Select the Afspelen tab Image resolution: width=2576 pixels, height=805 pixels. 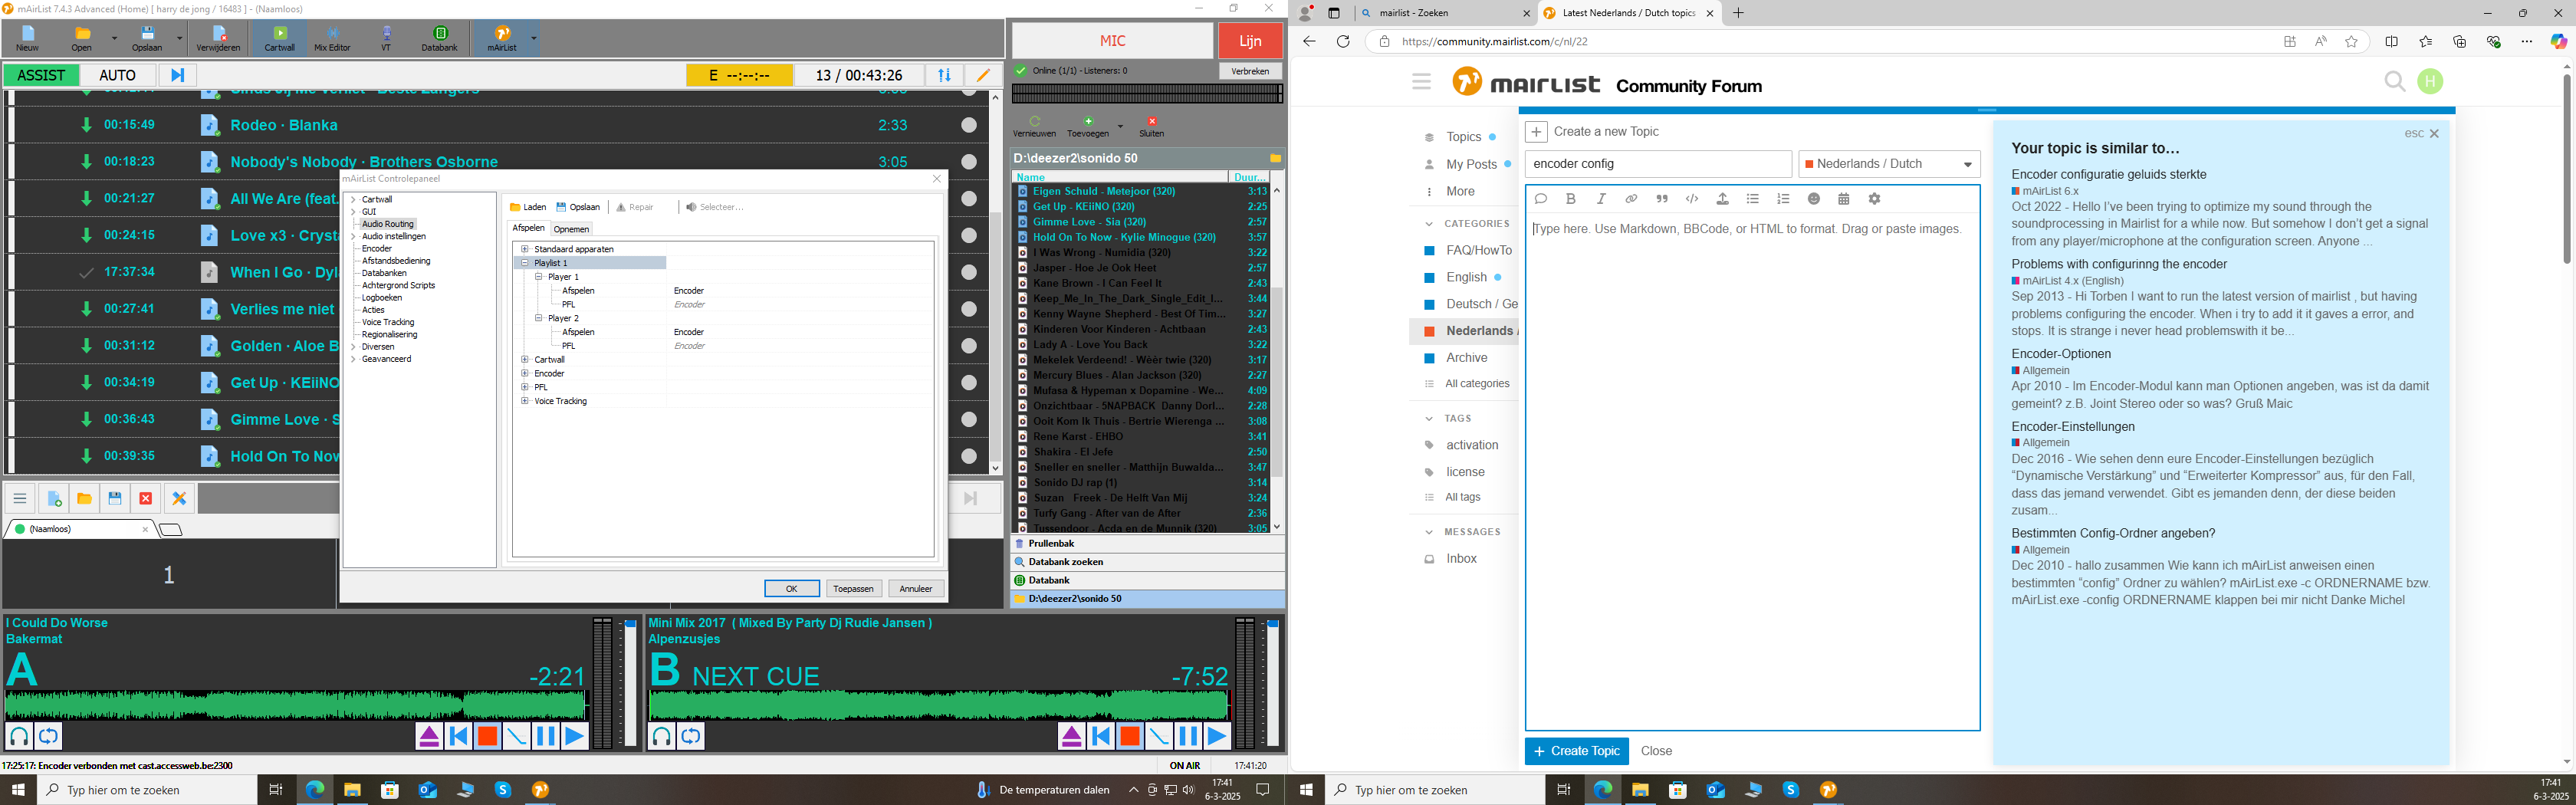529,228
